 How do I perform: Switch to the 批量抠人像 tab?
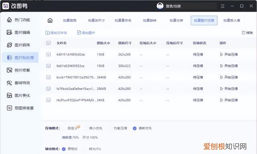[232, 20]
